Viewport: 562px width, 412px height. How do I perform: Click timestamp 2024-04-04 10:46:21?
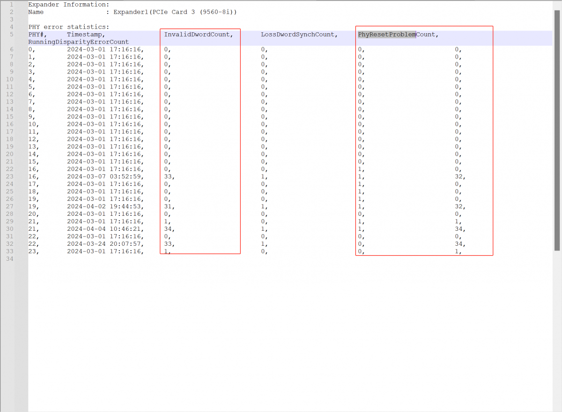pyautogui.click(x=105, y=229)
